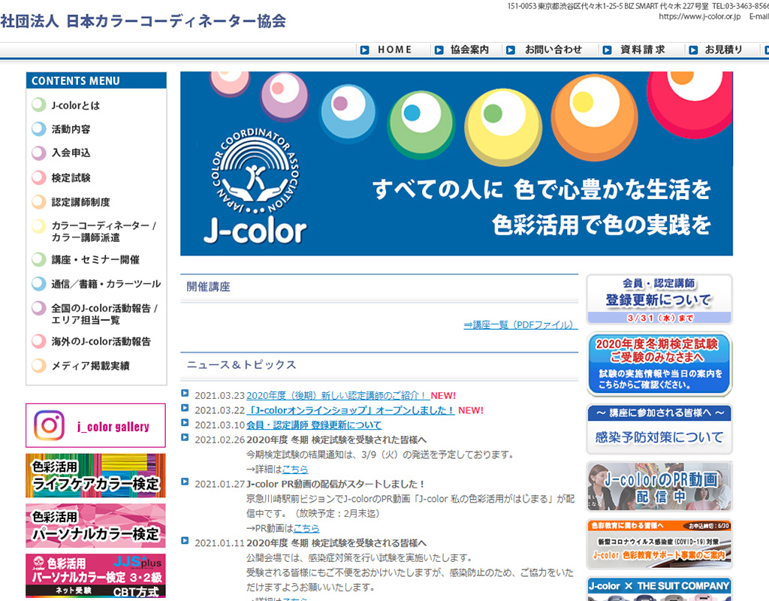Click the arrow icon beside HOME
This screenshot has height=601, width=769.
coord(364,50)
